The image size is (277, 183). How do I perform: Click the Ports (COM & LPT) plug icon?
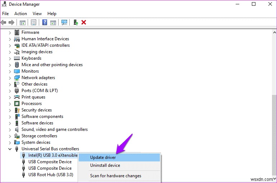pos(17,91)
